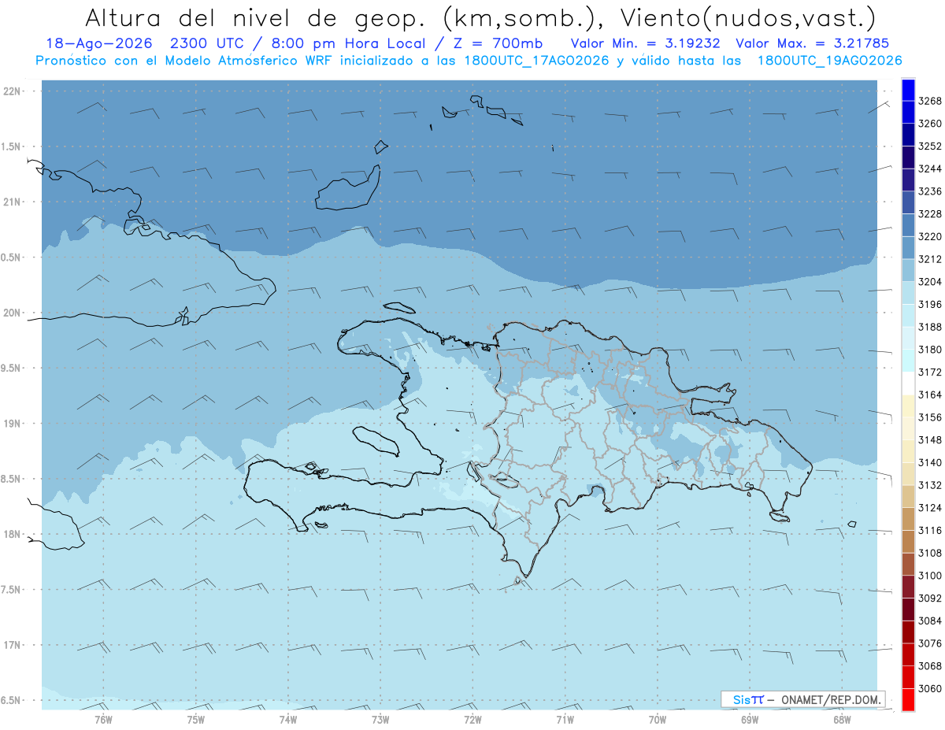Pick the colorbar swatch between 3204 and 3196
945x730 pixels.
pos(908,293)
